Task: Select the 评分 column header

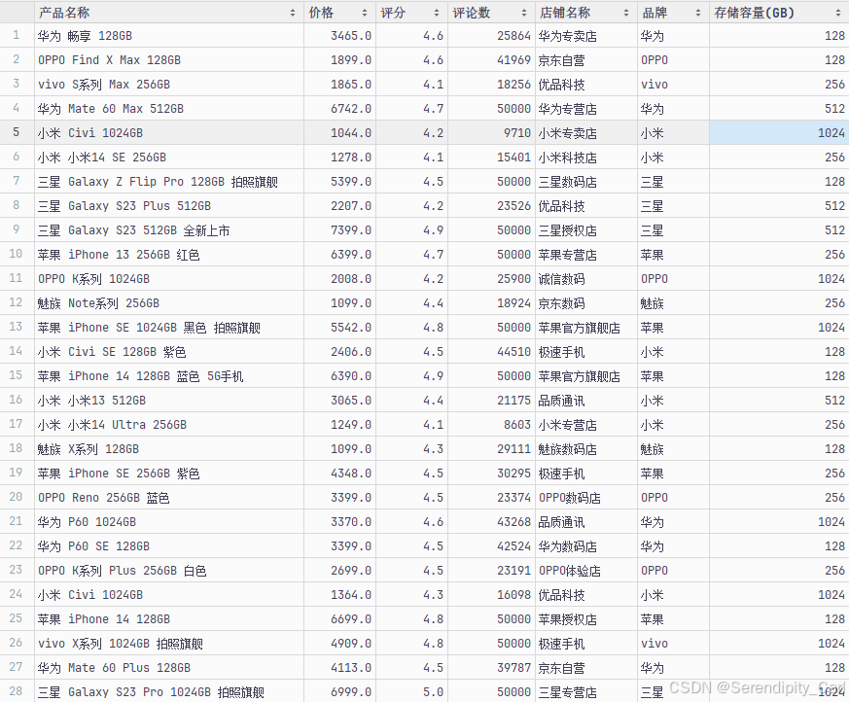Action: click(x=411, y=13)
